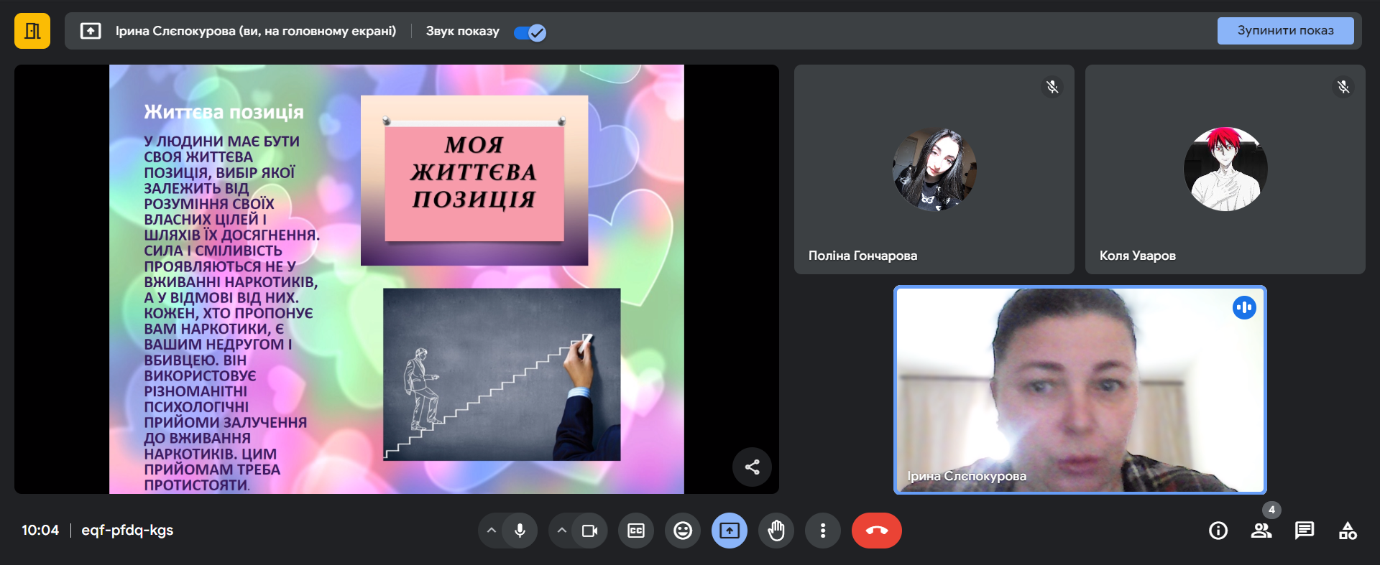Raise hand in the meeting
The height and width of the screenshot is (565, 1380).
776,531
